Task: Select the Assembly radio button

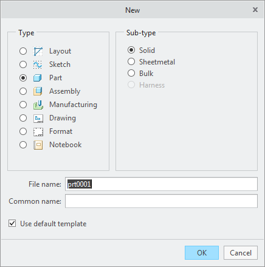Action: click(x=23, y=91)
